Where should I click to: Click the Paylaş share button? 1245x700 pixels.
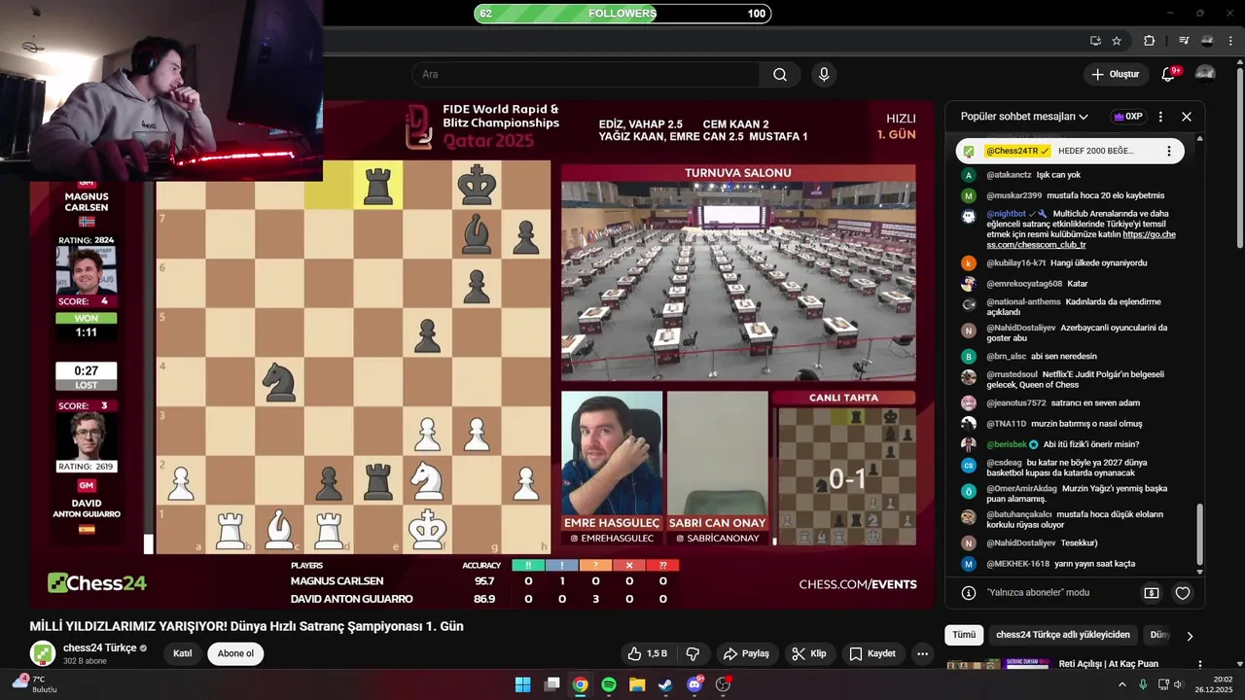(747, 653)
